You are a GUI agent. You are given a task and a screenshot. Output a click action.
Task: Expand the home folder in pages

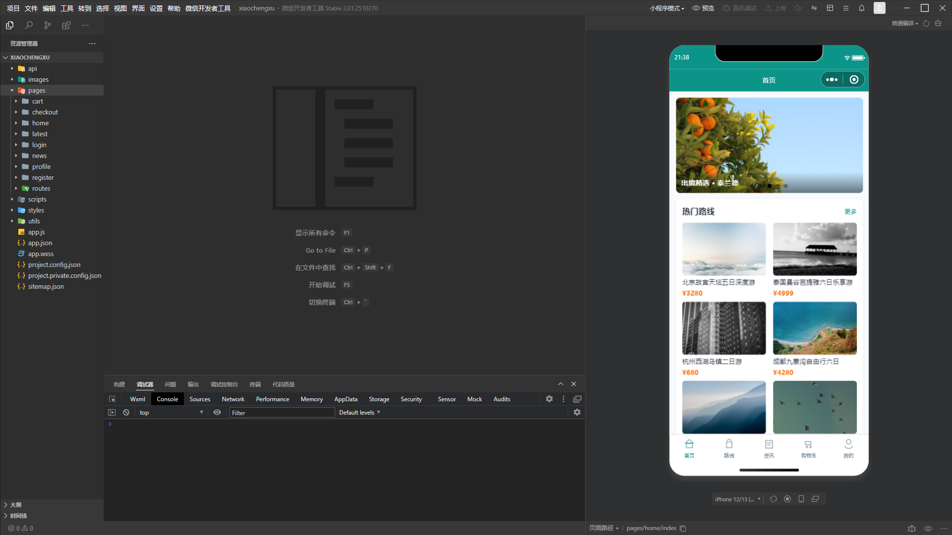40,123
